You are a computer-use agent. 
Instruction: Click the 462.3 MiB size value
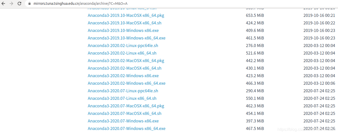(x=255, y=106)
